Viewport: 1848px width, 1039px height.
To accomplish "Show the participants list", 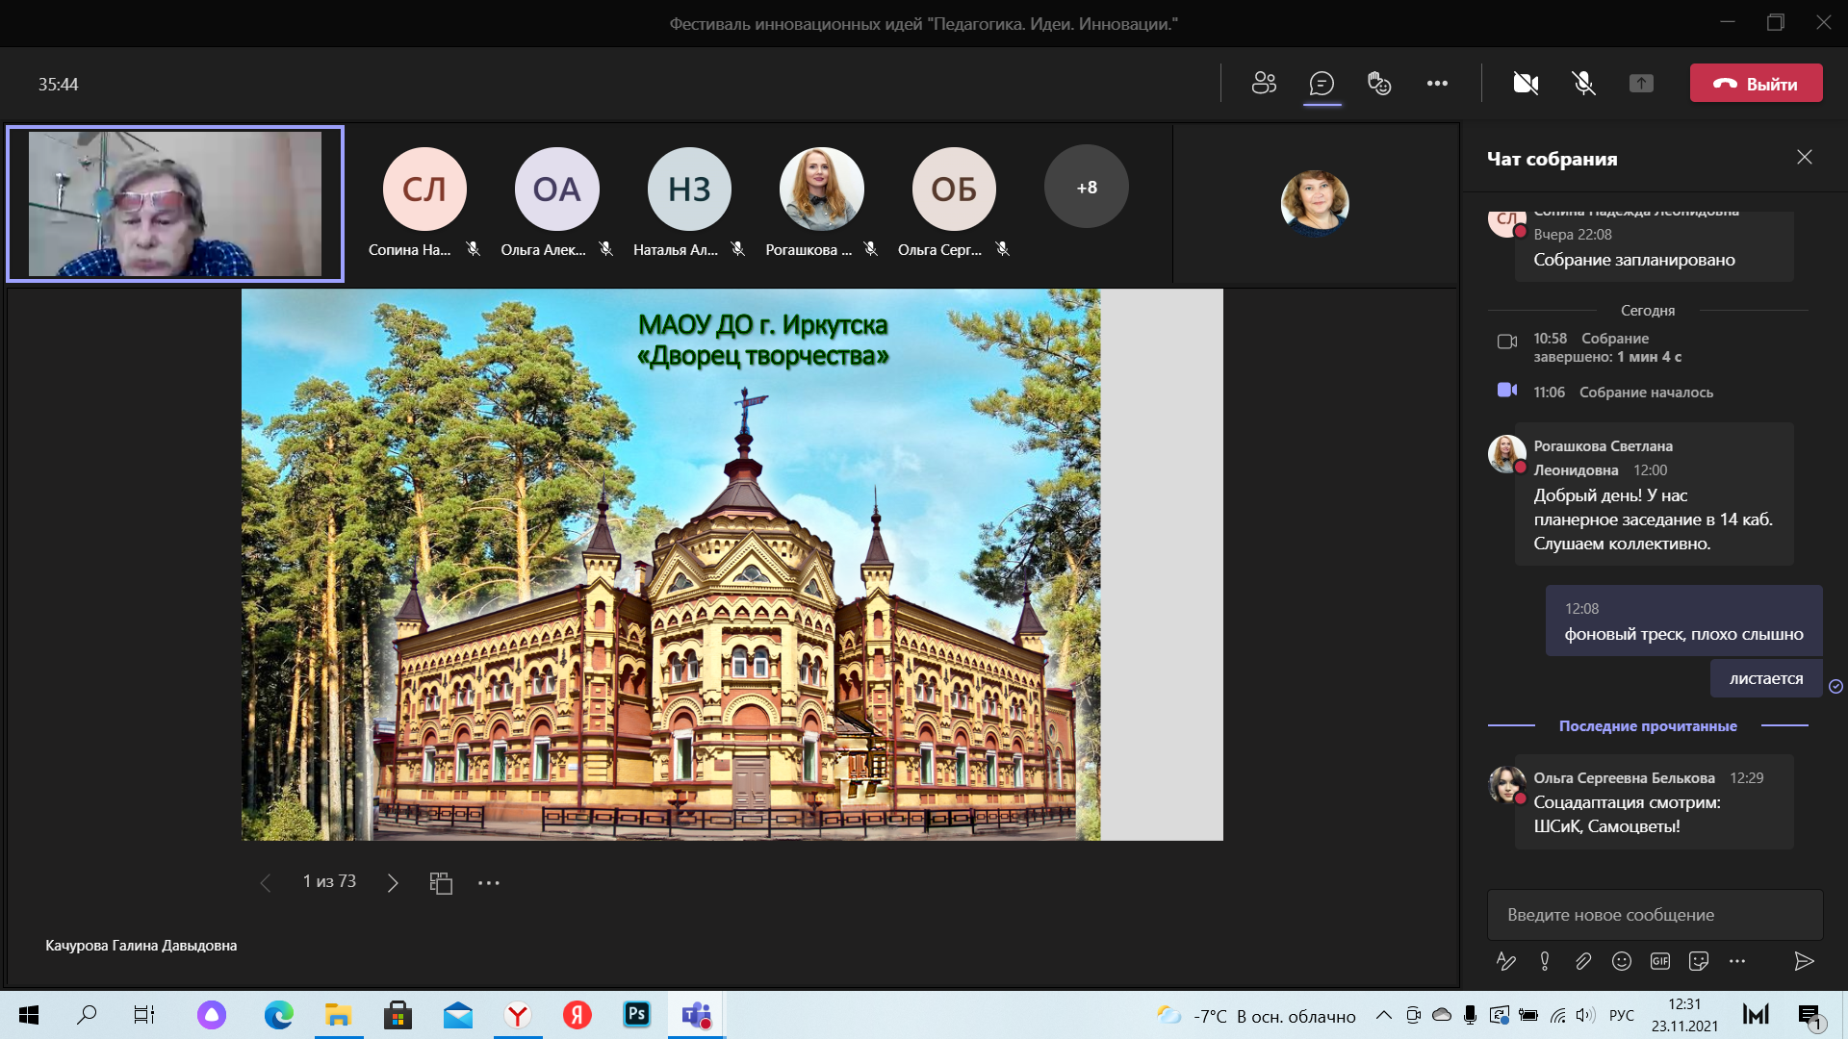I will 1264,84.
